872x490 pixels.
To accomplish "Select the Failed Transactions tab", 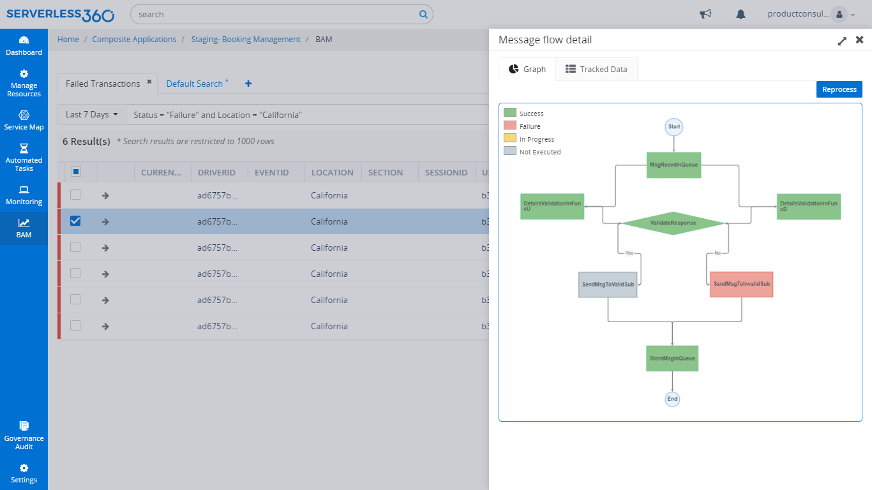I will tap(103, 84).
